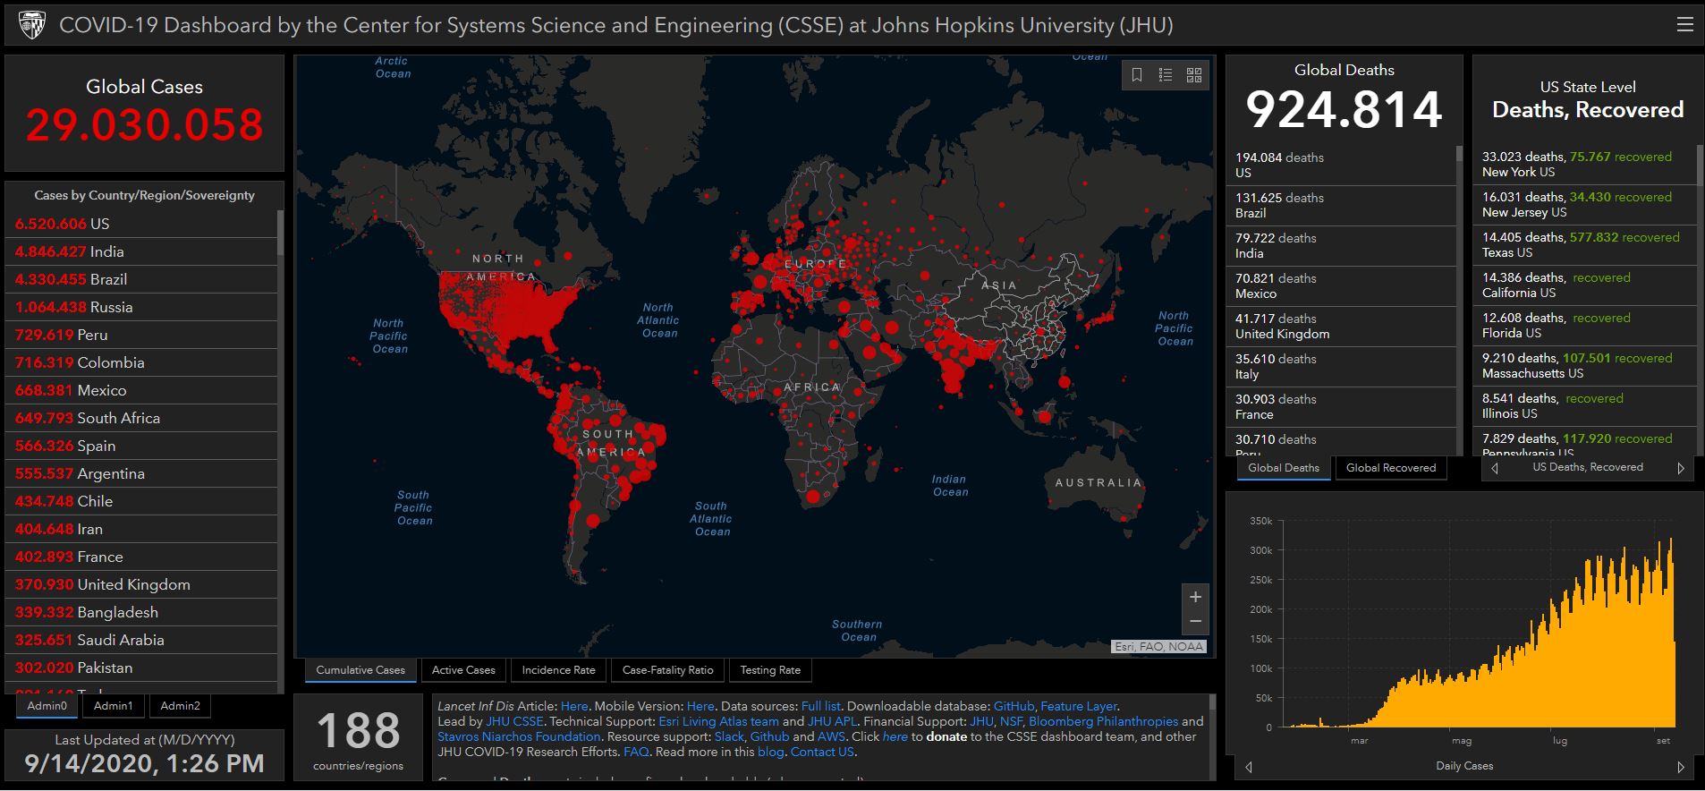The width and height of the screenshot is (1705, 791).
Task: Open the map bookmarks icon
Action: coord(1137,75)
